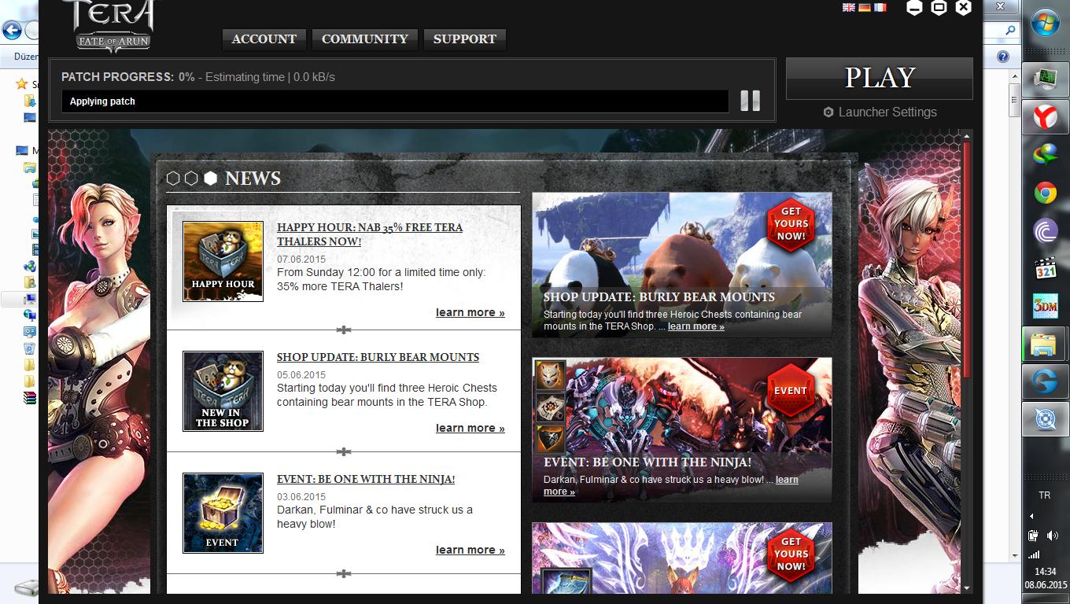The width and height of the screenshot is (1070, 604).
Task: Click the fox mask item icon on ninja banner
Action: [551, 375]
